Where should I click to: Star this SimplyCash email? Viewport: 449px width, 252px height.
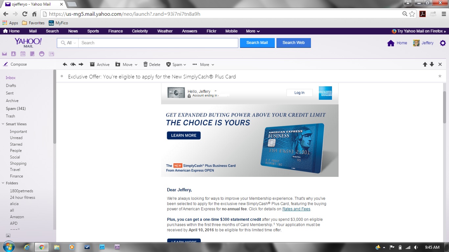pos(440,76)
